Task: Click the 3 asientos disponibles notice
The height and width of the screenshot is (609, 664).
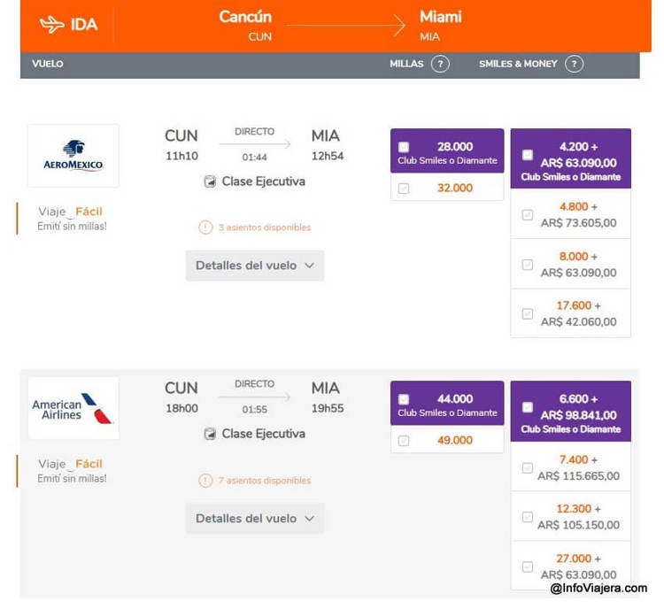Action: (x=264, y=227)
